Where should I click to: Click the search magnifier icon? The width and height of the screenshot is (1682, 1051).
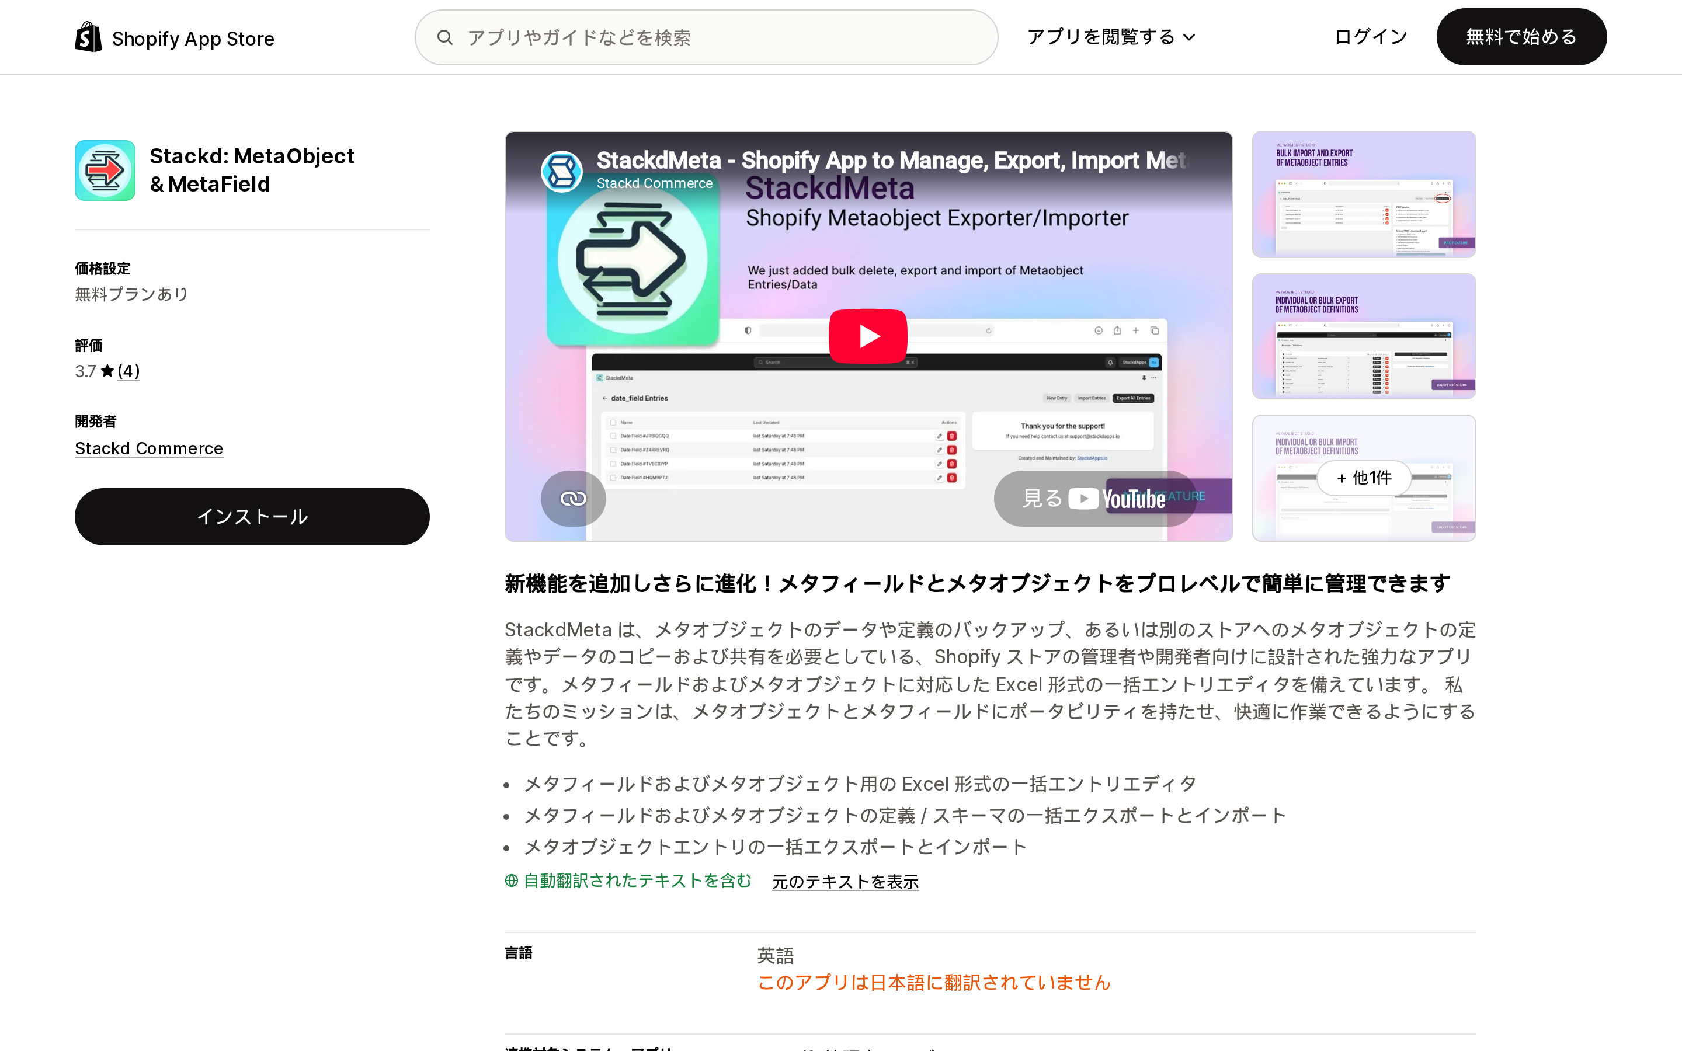pos(445,37)
